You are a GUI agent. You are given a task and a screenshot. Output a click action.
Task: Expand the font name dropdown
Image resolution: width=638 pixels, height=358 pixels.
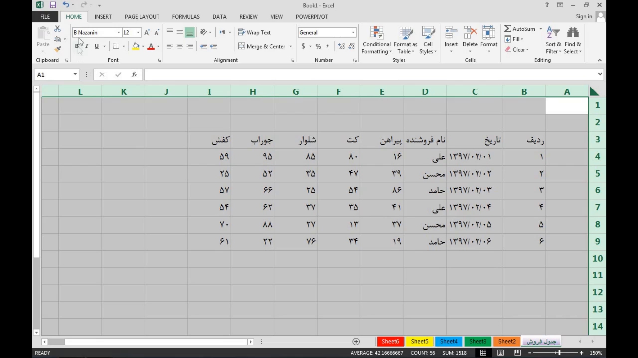click(x=119, y=33)
